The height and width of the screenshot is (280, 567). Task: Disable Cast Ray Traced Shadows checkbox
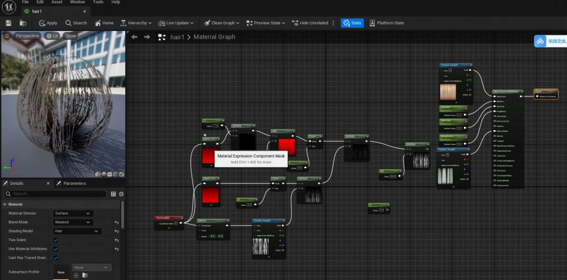tap(55, 258)
